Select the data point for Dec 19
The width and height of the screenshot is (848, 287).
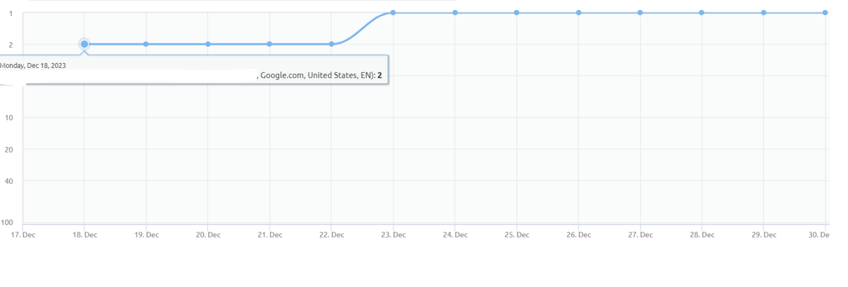click(x=146, y=44)
